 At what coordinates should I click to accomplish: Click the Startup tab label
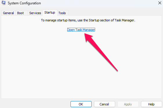pos(50,12)
